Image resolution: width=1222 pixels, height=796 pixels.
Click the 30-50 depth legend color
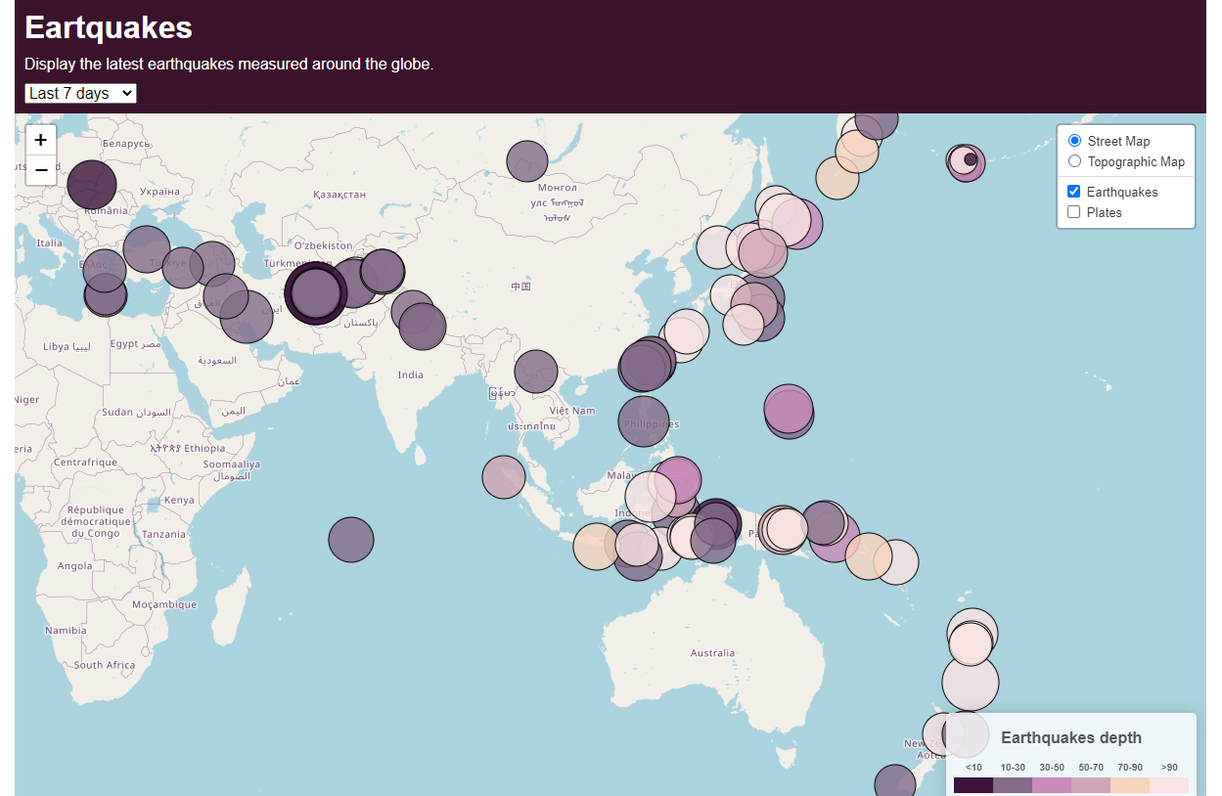coord(1052,785)
